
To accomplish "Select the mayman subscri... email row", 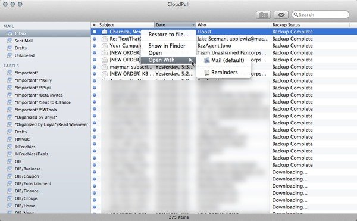I will coord(224,67).
